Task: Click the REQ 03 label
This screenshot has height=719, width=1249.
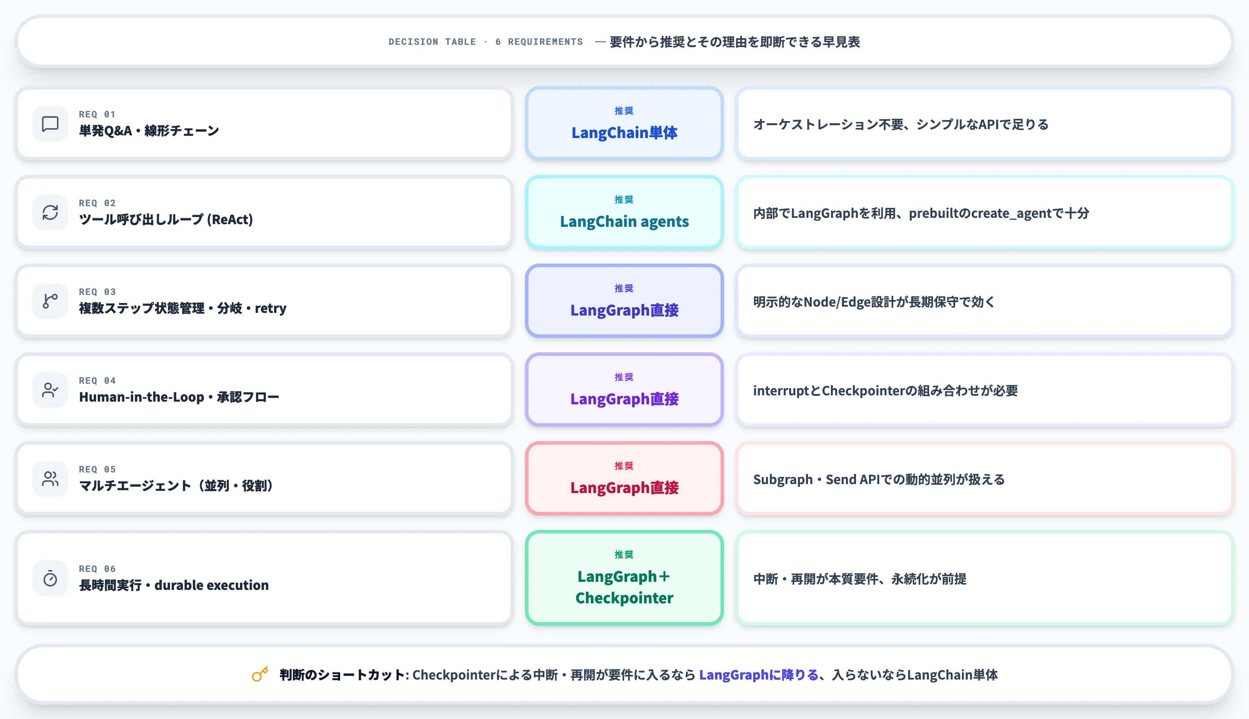Action: click(97, 292)
